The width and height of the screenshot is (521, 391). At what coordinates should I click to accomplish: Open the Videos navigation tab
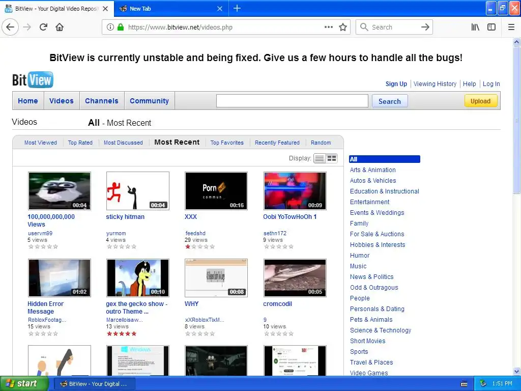[62, 101]
